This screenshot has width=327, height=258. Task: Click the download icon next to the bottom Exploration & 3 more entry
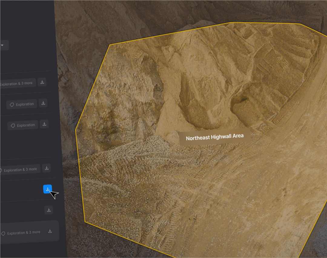point(50,231)
